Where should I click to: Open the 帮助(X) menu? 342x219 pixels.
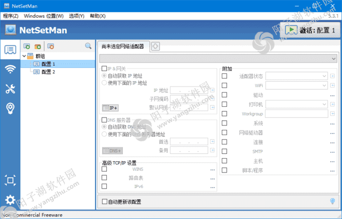click(x=98, y=16)
